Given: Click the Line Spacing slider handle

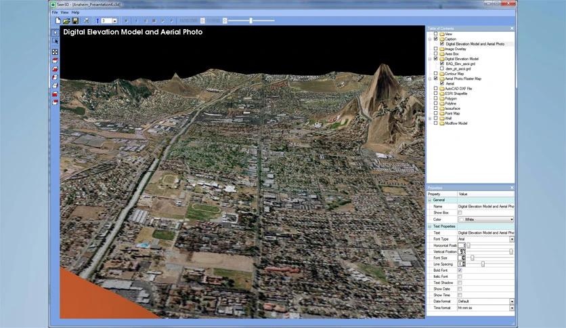Looking at the screenshot, I should point(483,264).
